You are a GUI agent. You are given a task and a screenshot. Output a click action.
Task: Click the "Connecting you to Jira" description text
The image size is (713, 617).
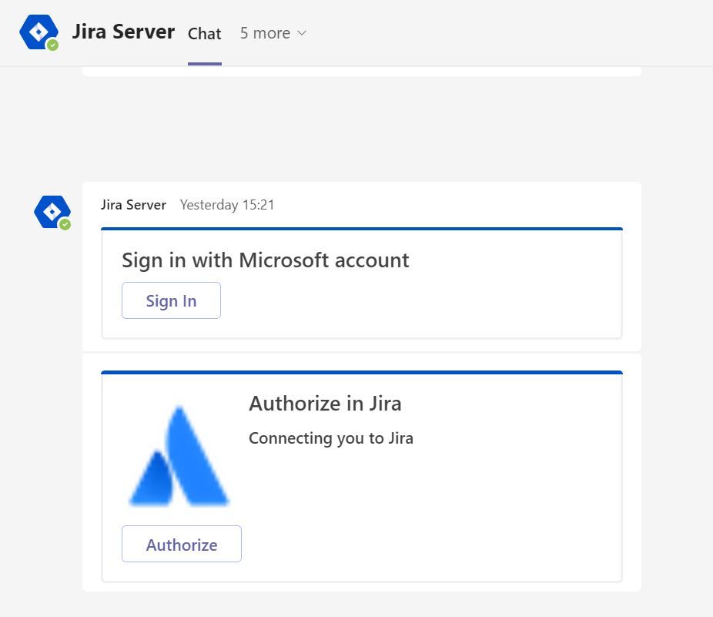click(331, 438)
